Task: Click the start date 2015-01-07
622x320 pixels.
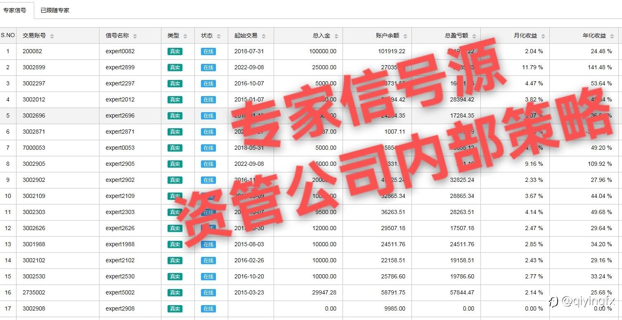Action: point(249,100)
